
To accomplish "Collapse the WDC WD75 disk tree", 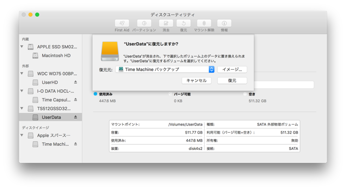I will [x=22, y=73].
